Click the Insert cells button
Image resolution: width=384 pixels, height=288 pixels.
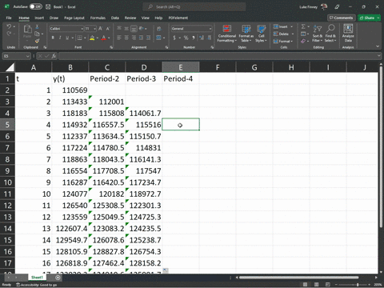click(283, 26)
